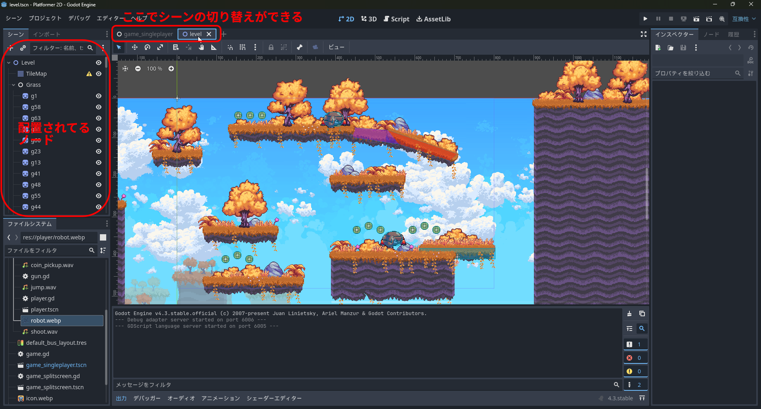Hide the g13 node
The image size is (761, 409).
click(99, 162)
